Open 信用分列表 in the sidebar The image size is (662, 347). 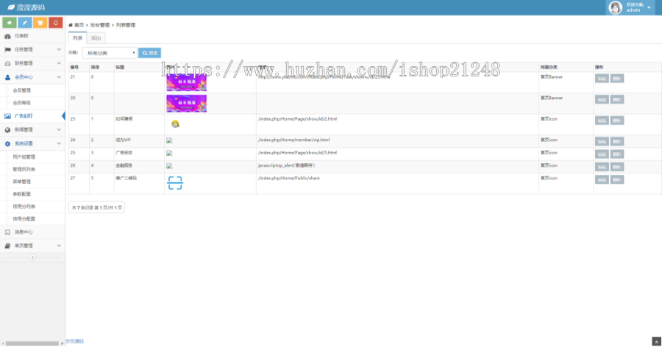click(24, 207)
